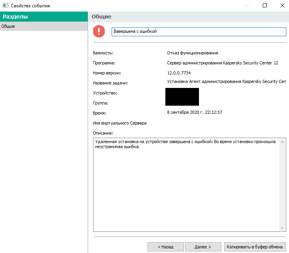Click the Группа label
The height and width of the screenshot is (253, 289).
[100, 103]
